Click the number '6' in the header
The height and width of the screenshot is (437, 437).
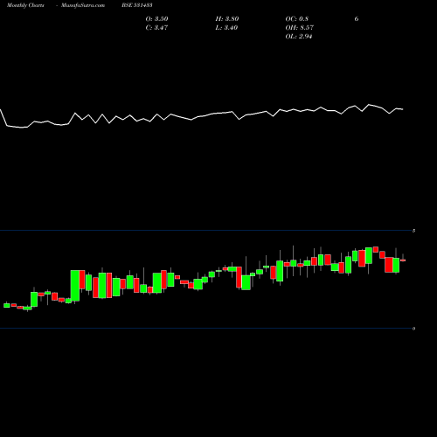pyautogui.click(x=357, y=19)
